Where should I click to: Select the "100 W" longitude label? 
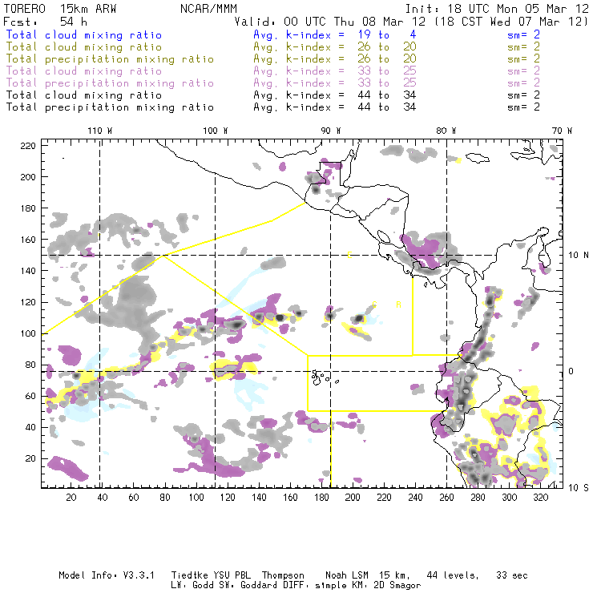(x=216, y=131)
